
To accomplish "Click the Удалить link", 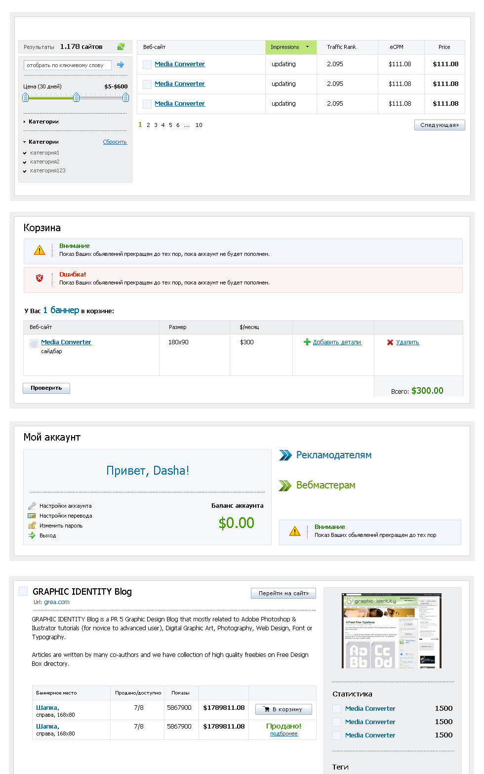I will [x=407, y=342].
